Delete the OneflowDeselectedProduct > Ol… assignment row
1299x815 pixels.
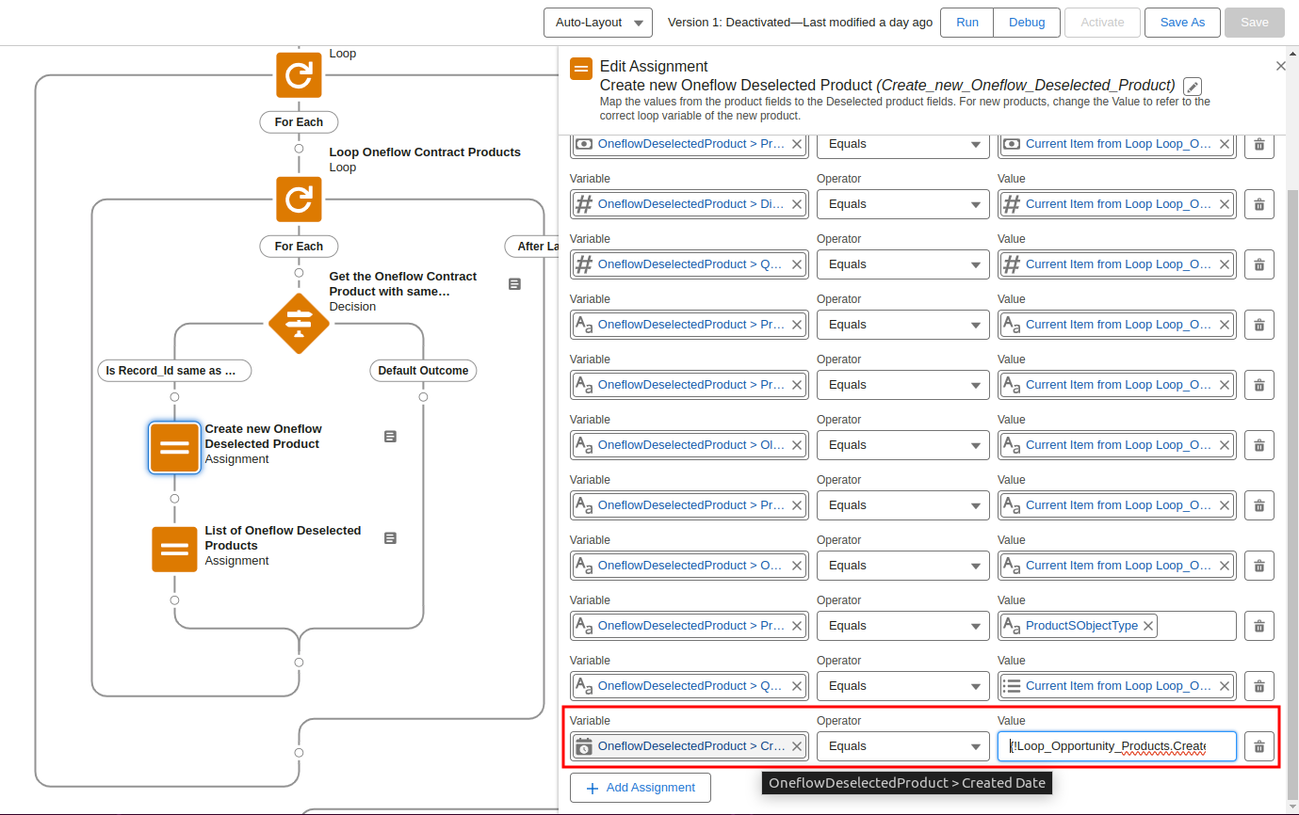1259,445
